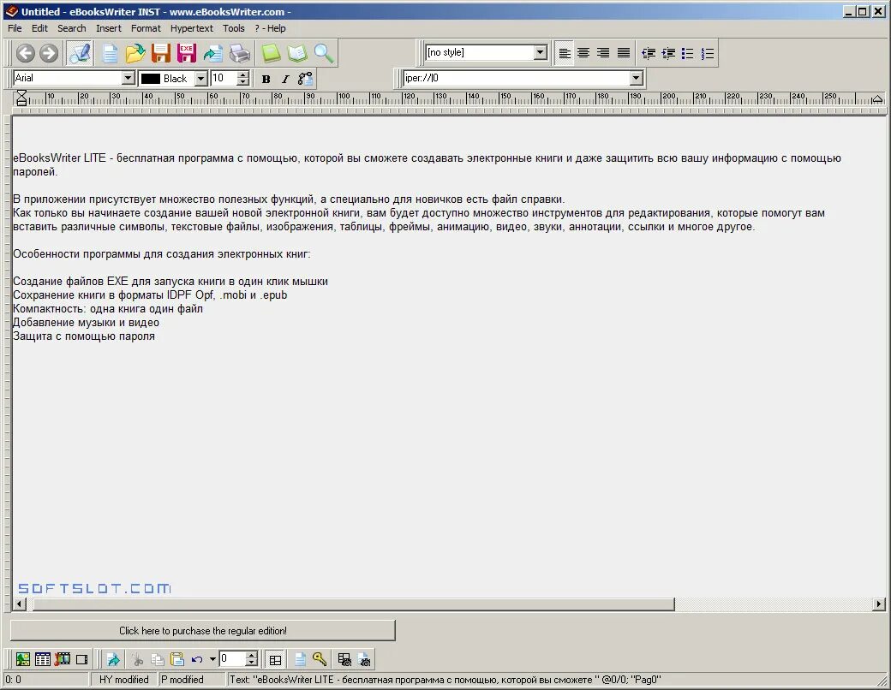This screenshot has height=690, width=891.
Task: Paste from clipboard icon
Action: (x=177, y=659)
